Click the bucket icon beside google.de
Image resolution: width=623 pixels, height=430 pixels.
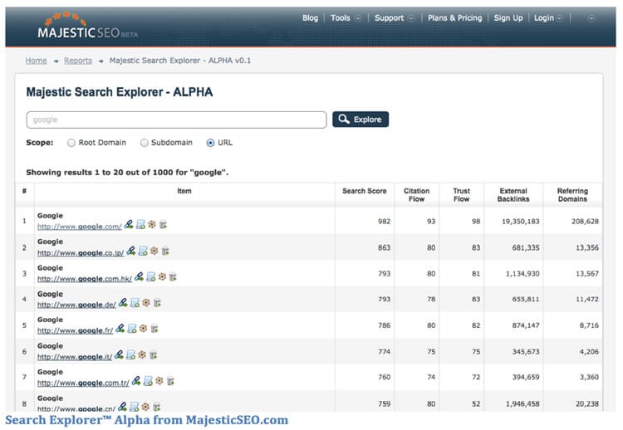(157, 303)
